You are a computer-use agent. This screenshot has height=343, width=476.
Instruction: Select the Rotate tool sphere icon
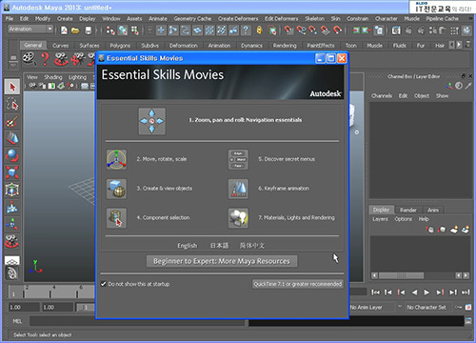[12, 155]
